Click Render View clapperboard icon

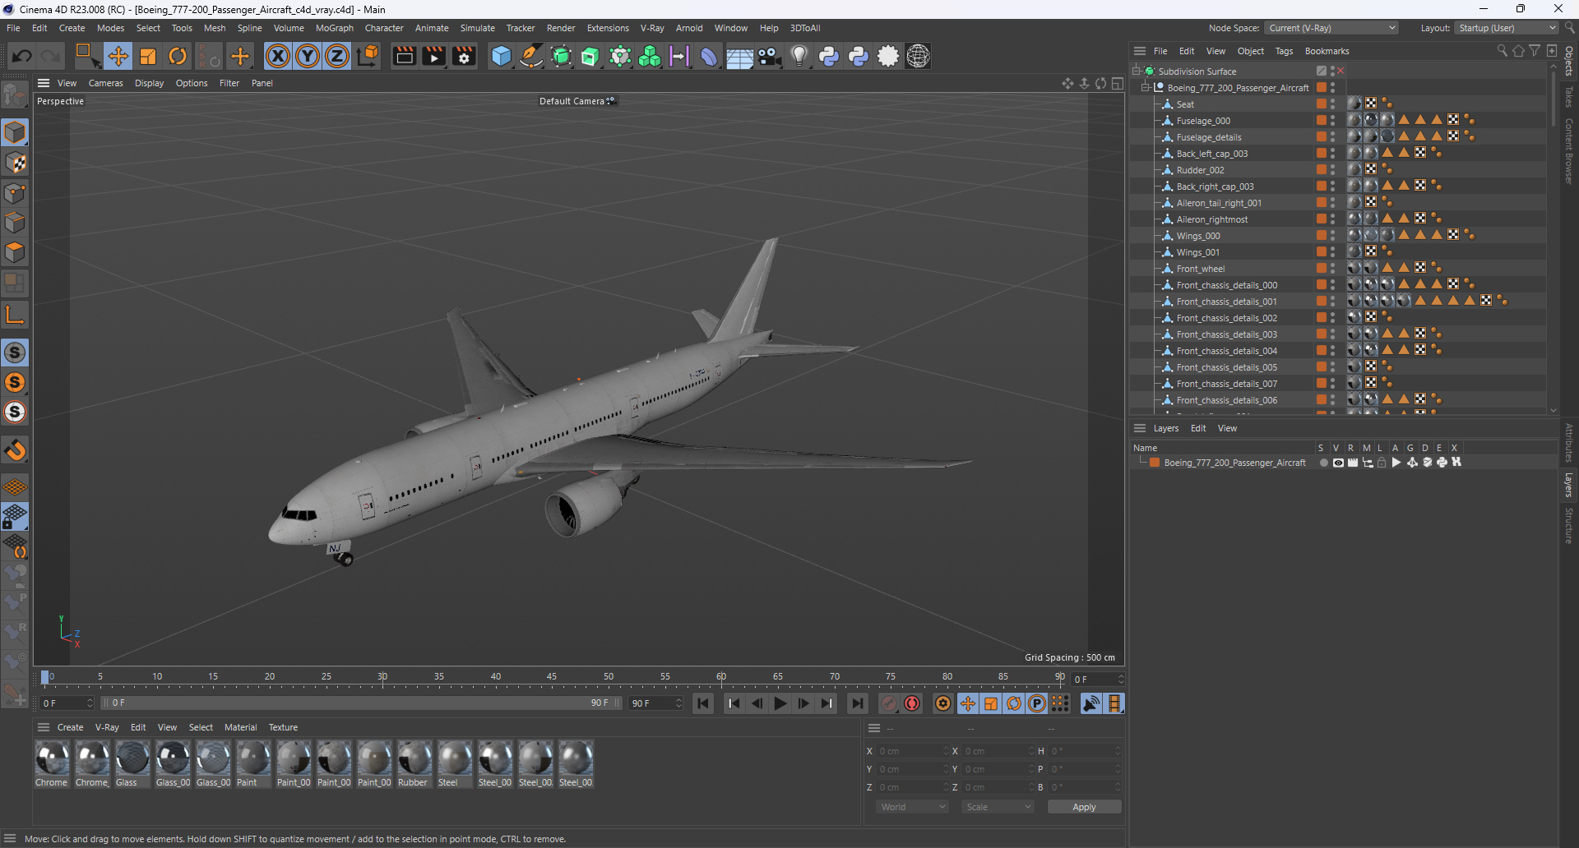(x=404, y=56)
